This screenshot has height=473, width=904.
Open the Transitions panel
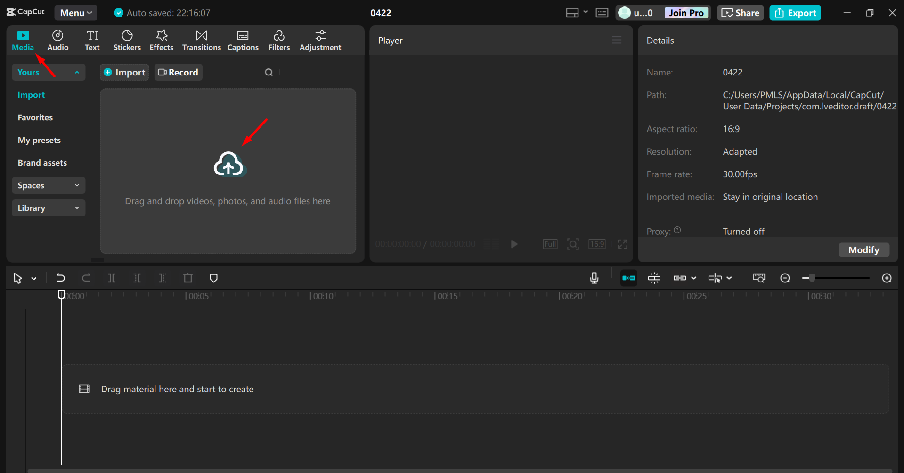(201, 40)
